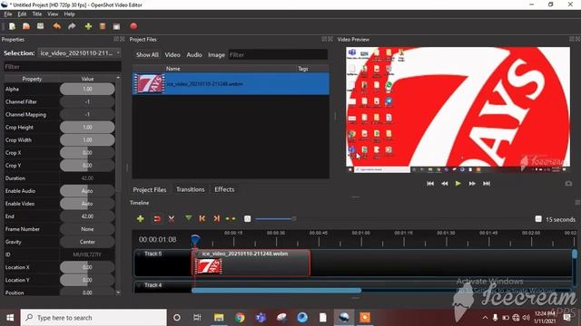Click the Fast Forward playback button
581x326 pixels.
(x=472, y=183)
